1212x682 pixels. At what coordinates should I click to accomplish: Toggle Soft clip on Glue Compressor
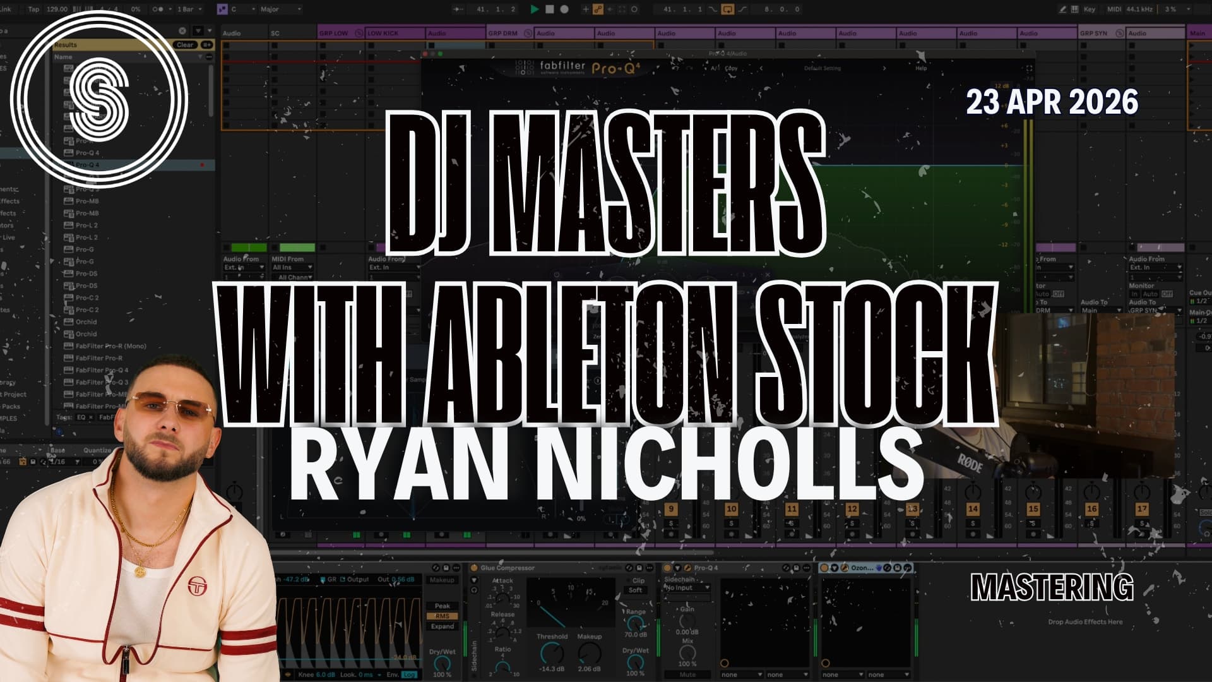[635, 590]
